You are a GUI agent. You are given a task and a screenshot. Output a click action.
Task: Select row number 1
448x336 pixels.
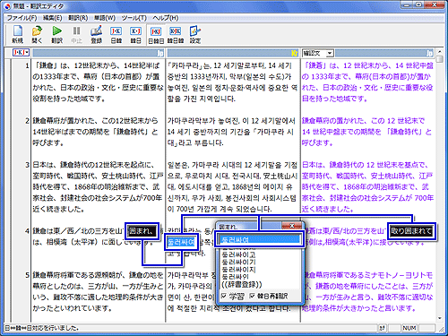(27, 65)
